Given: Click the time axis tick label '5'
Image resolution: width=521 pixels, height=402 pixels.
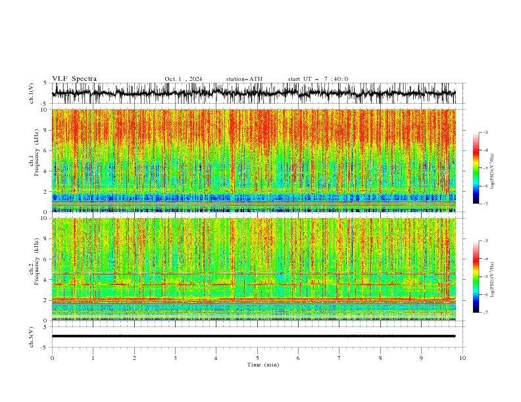Looking at the screenshot, I should [257, 358].
